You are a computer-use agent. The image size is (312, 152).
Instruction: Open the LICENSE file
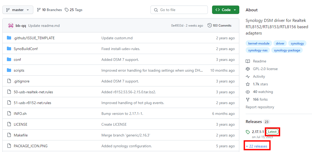click(21, 124)
